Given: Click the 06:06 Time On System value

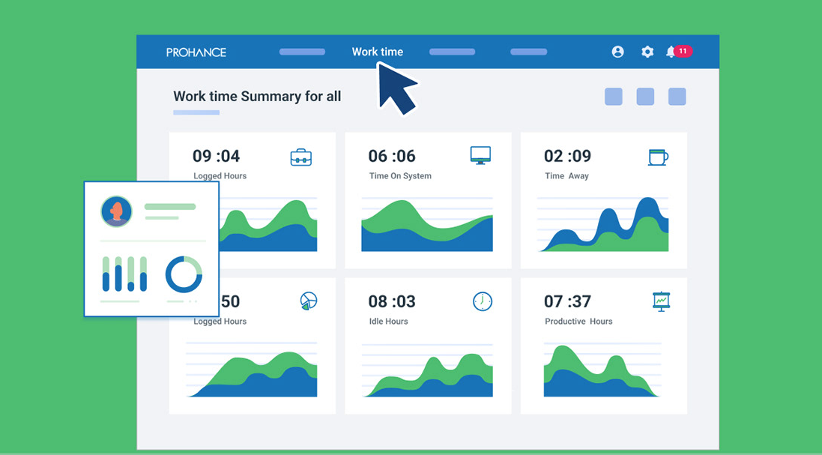Looking at the screenshot, I should pos(391,156).
